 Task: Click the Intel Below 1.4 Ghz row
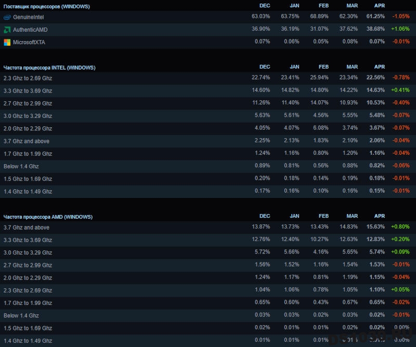pyautogui.click(x=208, y=166)
